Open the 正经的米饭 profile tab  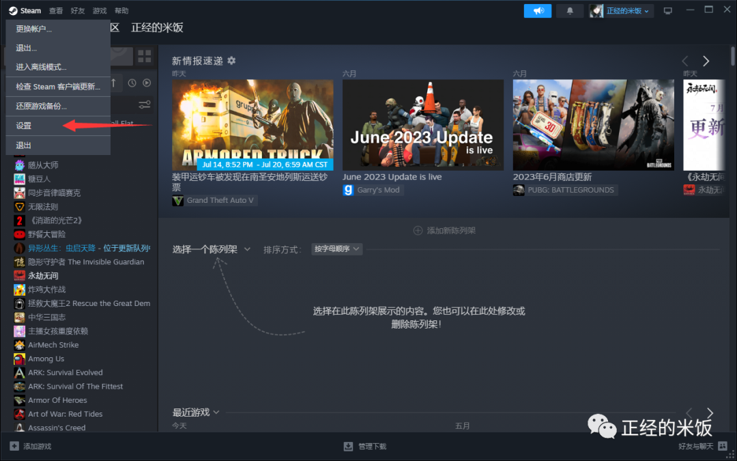[157, 28]
